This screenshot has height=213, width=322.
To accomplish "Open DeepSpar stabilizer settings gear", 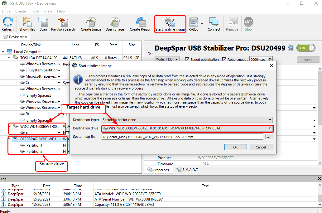I will [291, 48].
